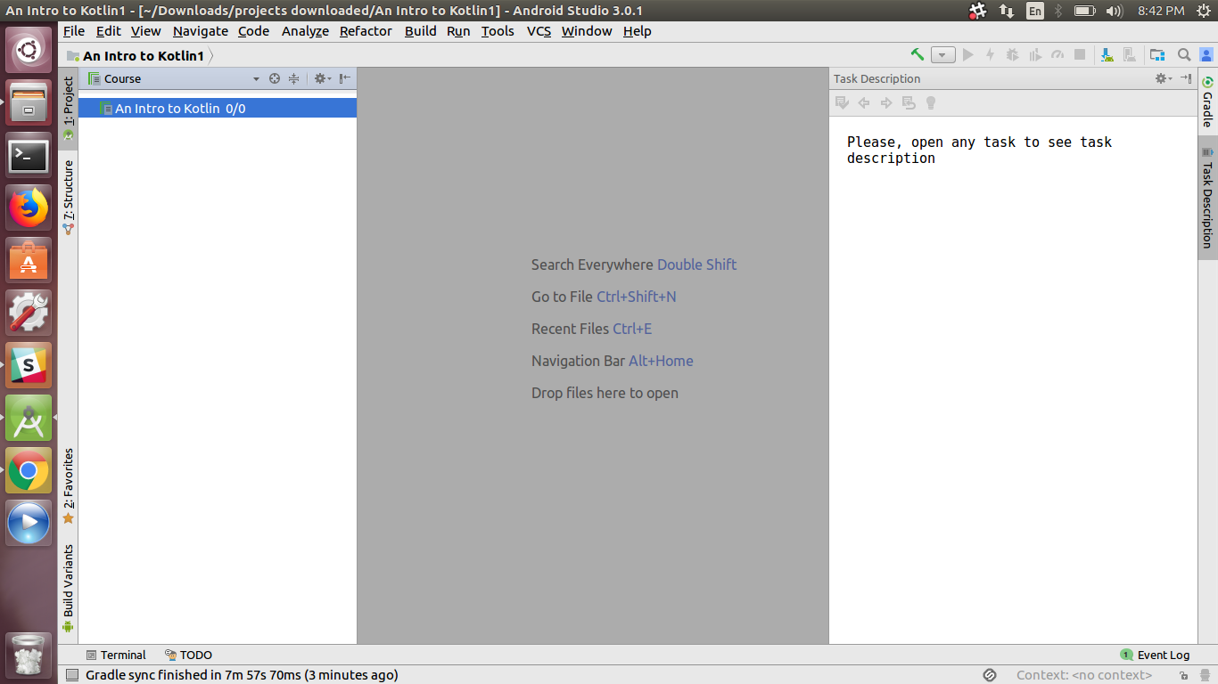Open the Course view dropdown arrow

click(256, 79)
